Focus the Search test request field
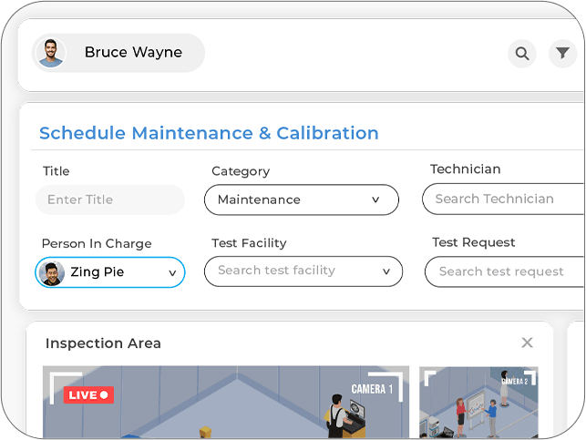The width and height of the screenshot is (586, 440). (504, 271)
